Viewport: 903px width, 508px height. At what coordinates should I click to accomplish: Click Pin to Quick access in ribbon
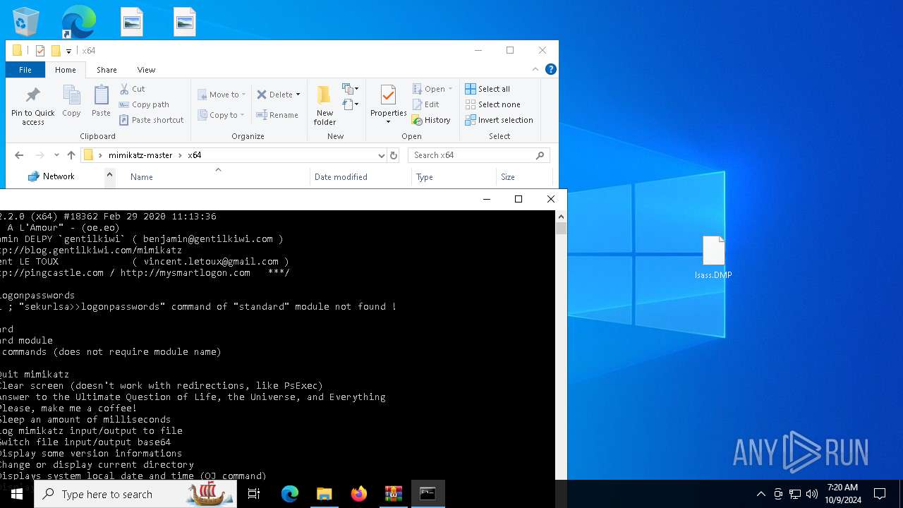pos(32,107)
